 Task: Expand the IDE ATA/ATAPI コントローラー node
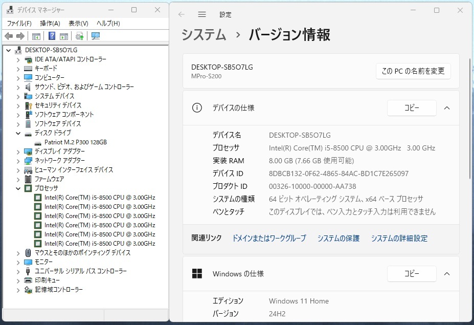[18, 60]
